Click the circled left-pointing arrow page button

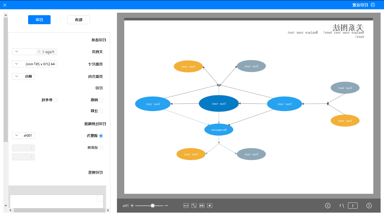click(x=328, y=206)
